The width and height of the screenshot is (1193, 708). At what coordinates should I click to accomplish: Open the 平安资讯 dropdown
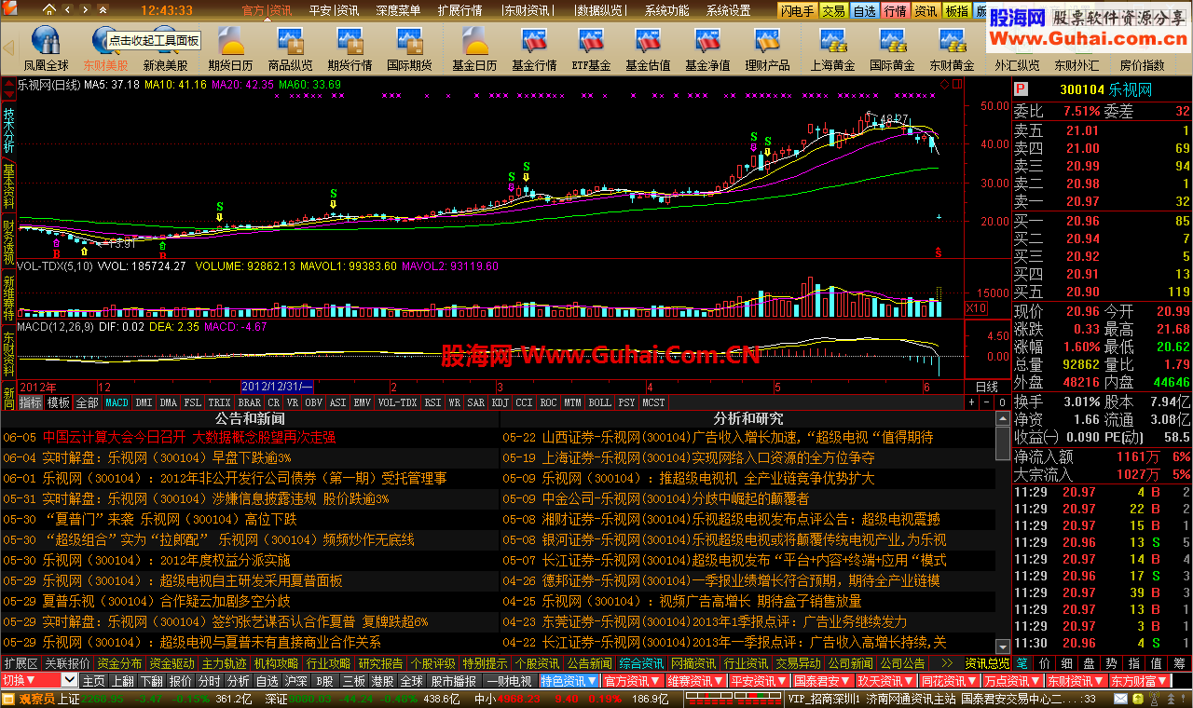point(760,681)
